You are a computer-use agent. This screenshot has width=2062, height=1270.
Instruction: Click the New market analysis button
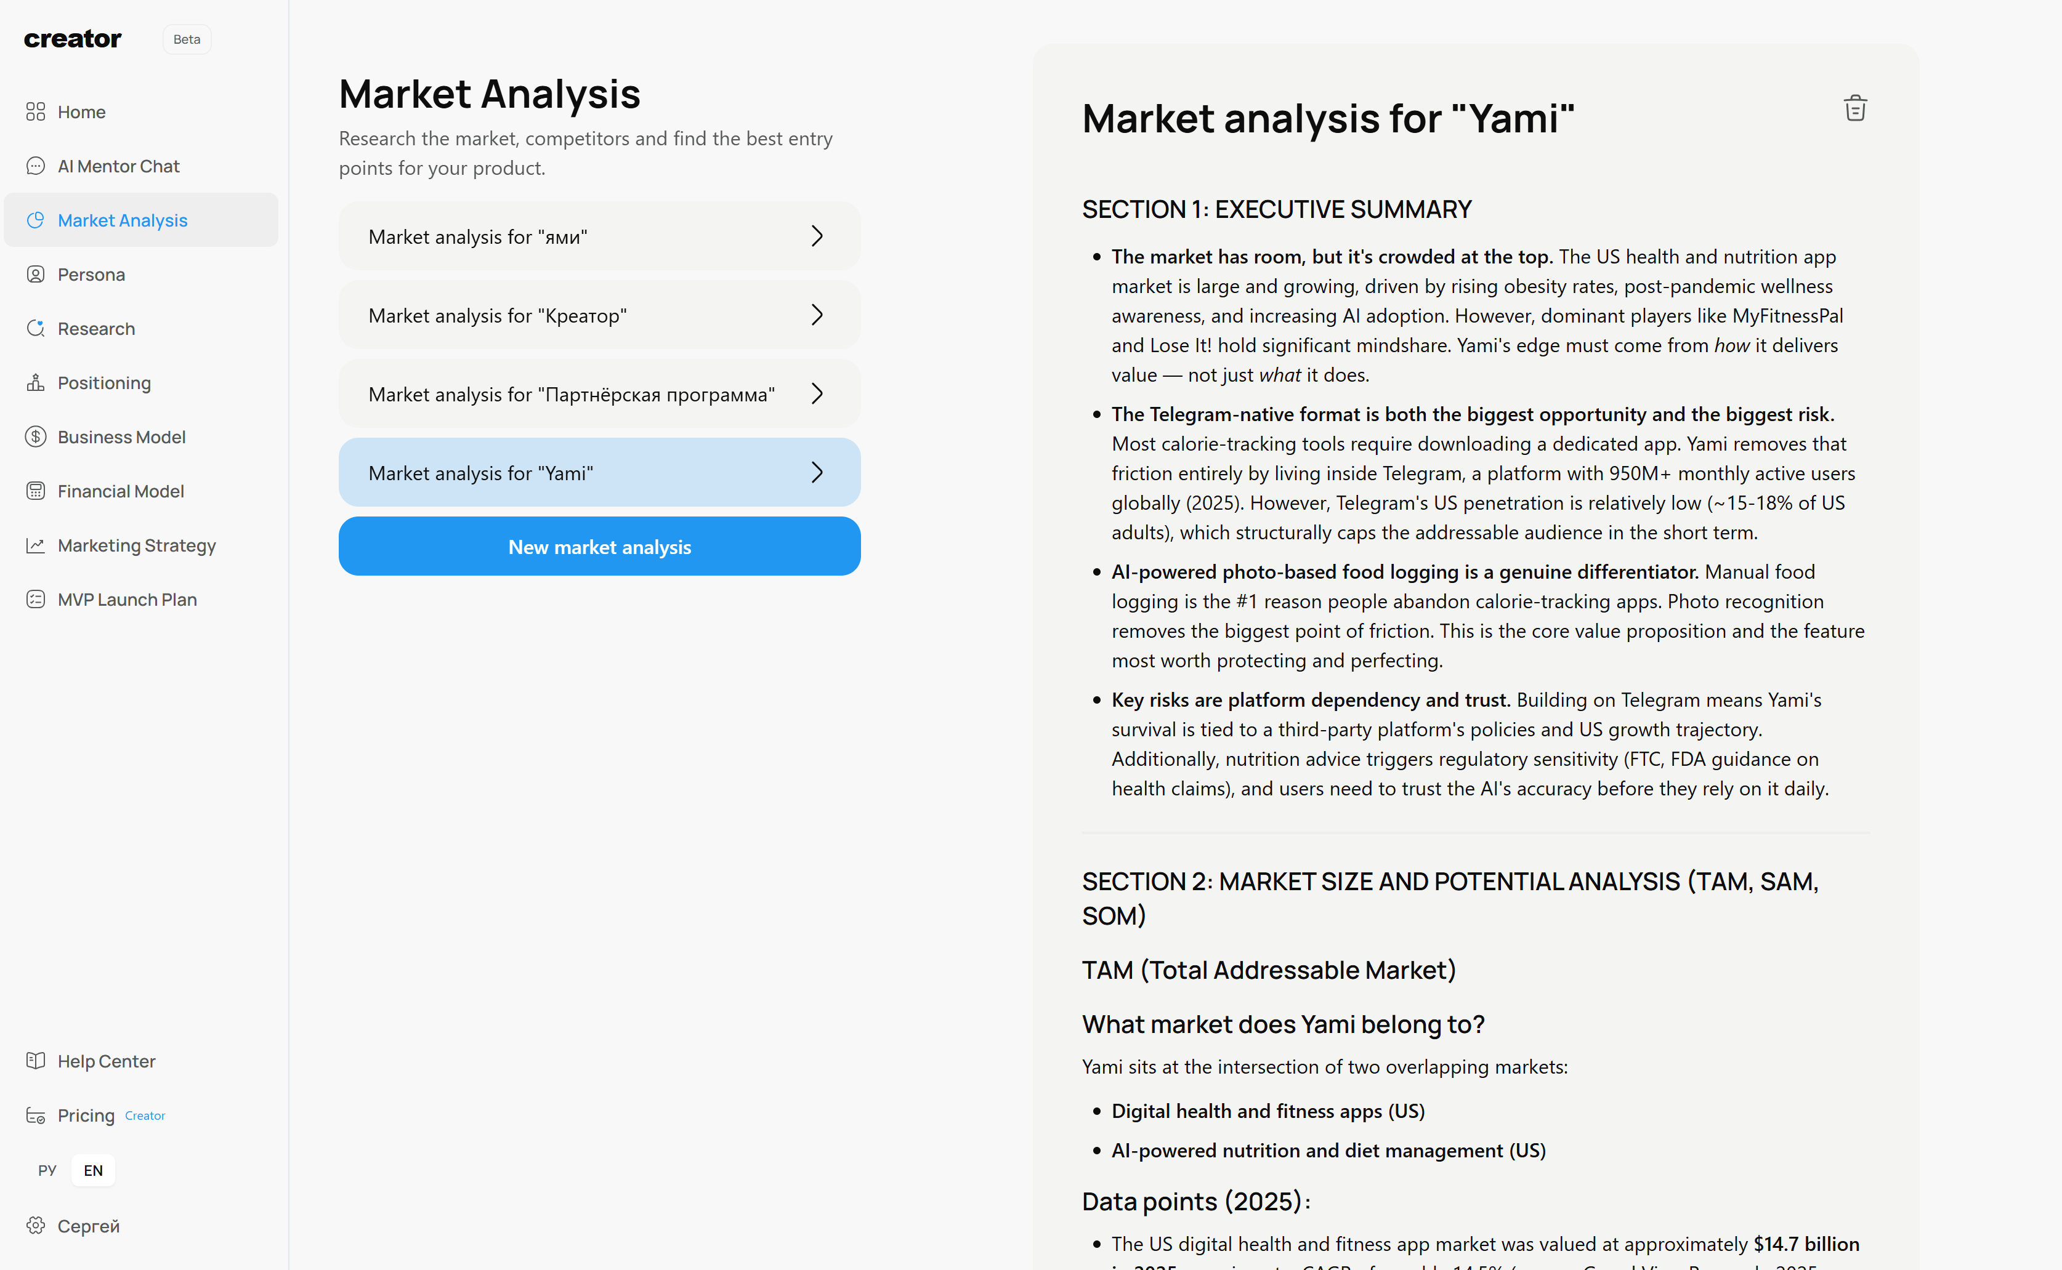click(x=598, y=546)
